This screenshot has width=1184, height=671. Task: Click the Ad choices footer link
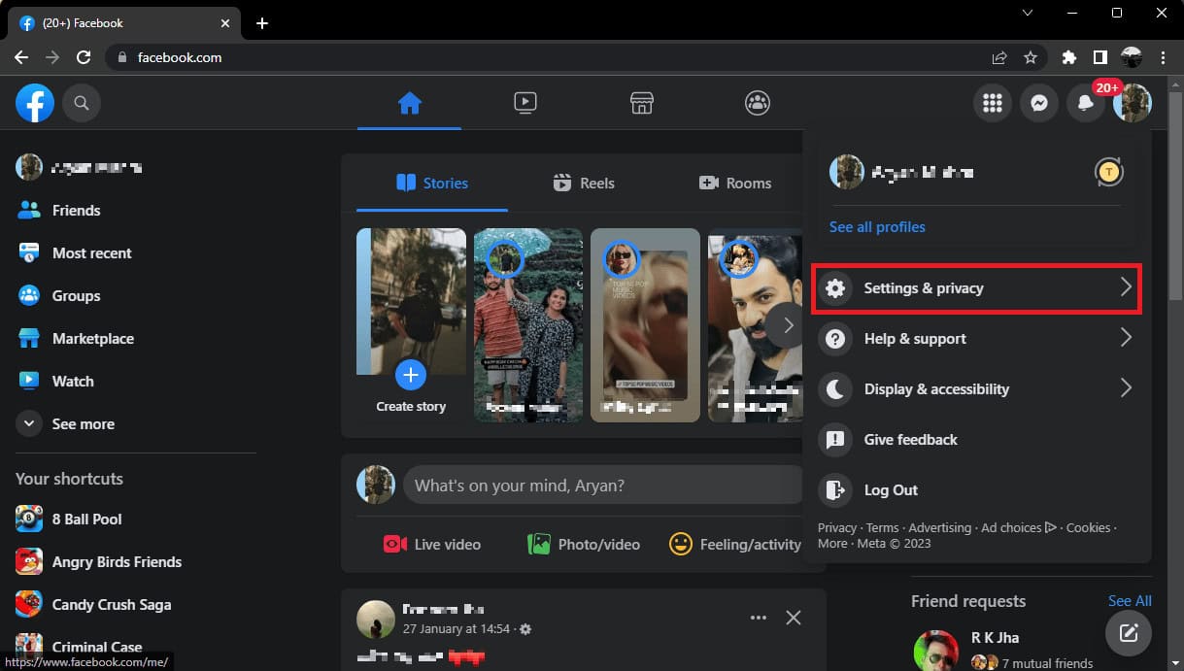[1018, 527]
